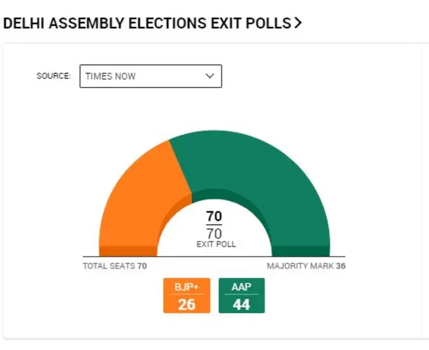Viewport: 429px width, 350px height.
Task: Click the 70/70 exit poll counter
Action: point(214,225)
